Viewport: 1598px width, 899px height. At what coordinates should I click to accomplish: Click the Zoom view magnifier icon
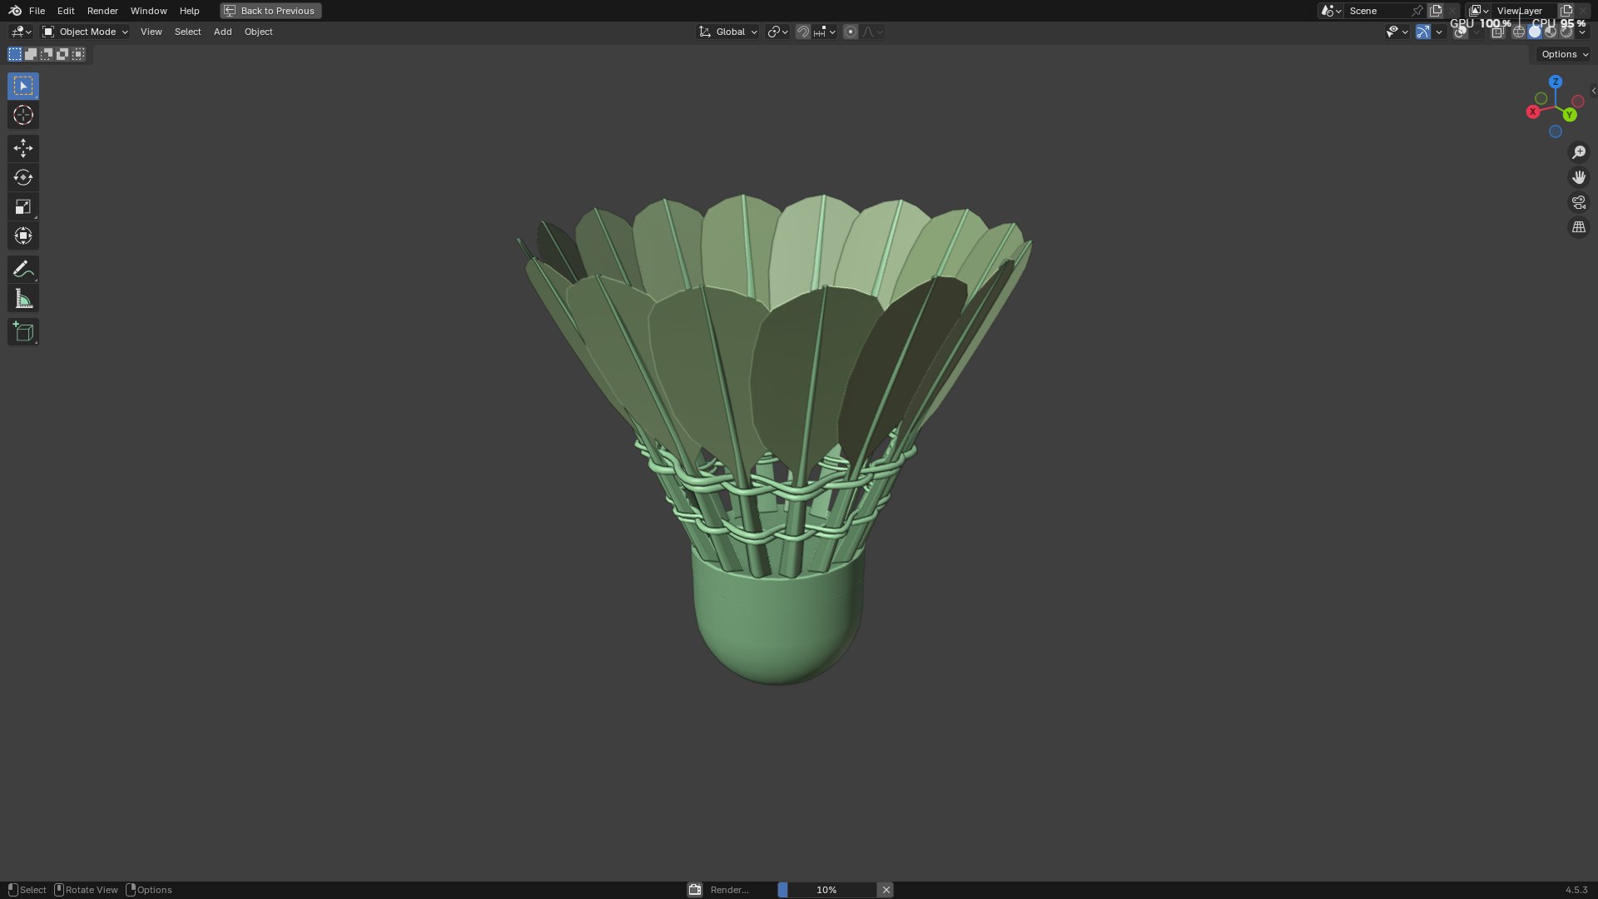1579,152
